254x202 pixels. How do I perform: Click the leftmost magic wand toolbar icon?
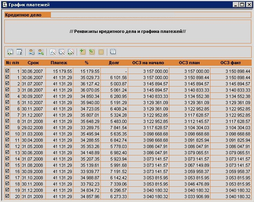click(x=53, y=52)
